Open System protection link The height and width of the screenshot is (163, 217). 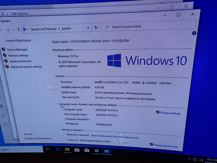click(x=21, y=61)
